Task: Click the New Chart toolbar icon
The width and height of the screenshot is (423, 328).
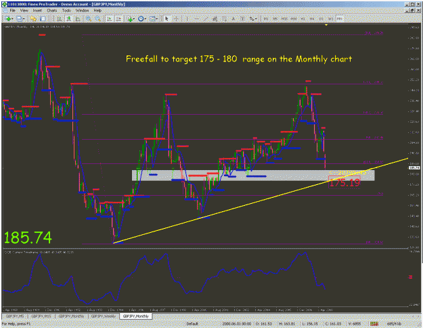Action: (x=8, y=19)
